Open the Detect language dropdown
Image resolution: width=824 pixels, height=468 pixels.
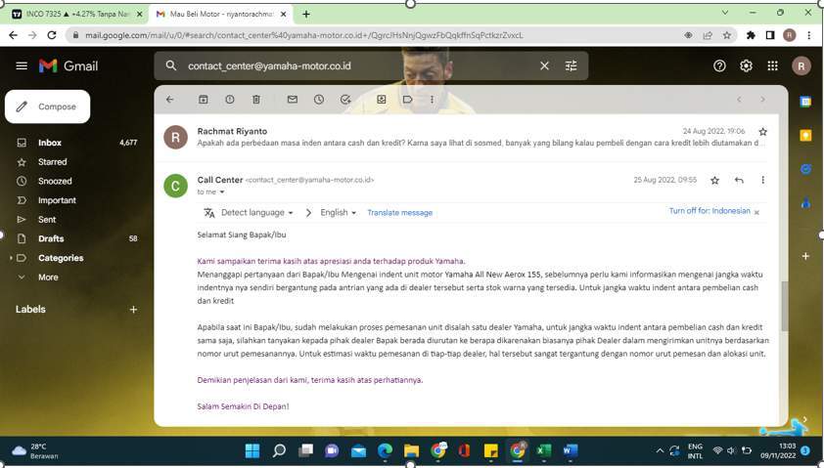click(257, 212)
